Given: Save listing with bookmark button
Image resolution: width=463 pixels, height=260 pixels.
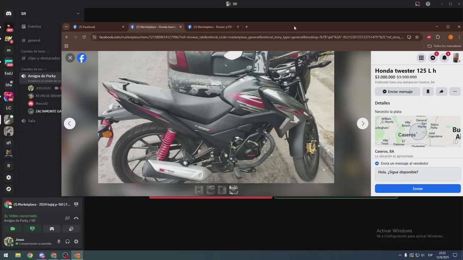Looking at the screenshot, I should click(x=428, y=92).
